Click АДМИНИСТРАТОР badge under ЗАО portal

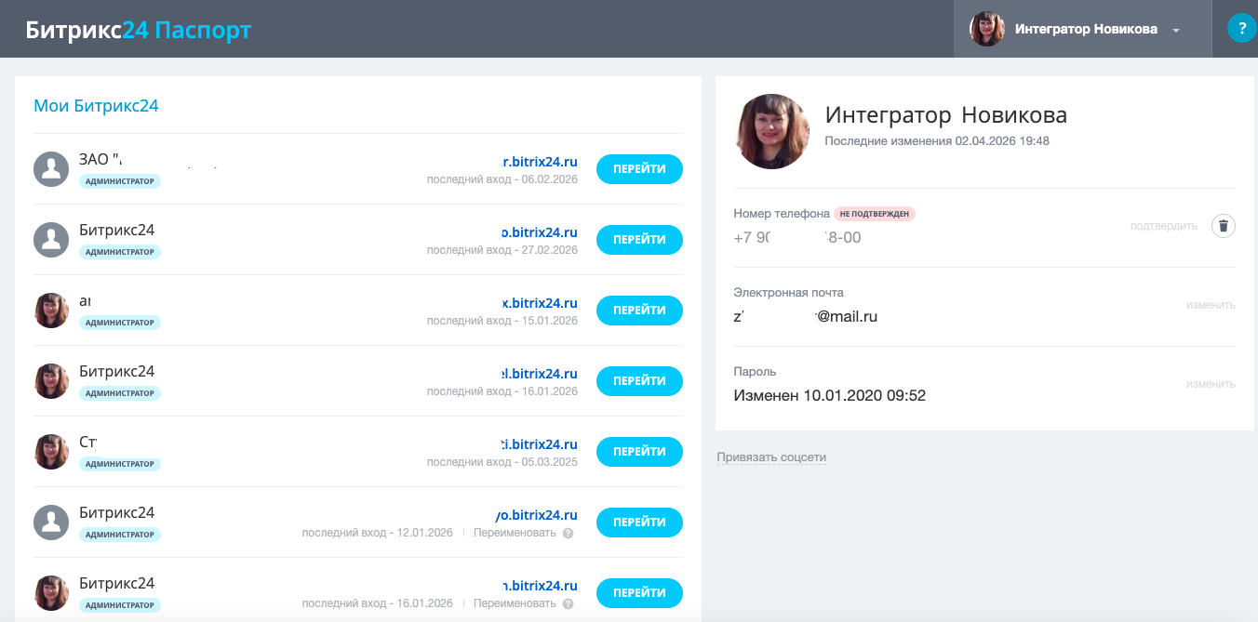coord(120,181)
